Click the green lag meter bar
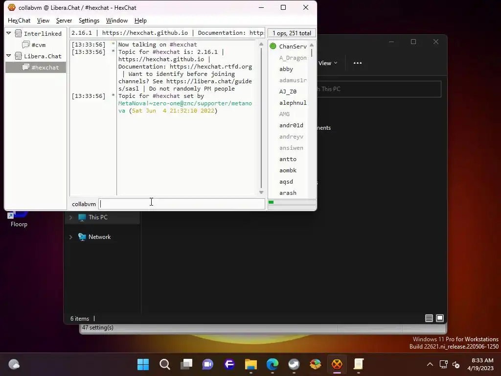This screenshot has height=376, width=501. click(x=271, y=202)
